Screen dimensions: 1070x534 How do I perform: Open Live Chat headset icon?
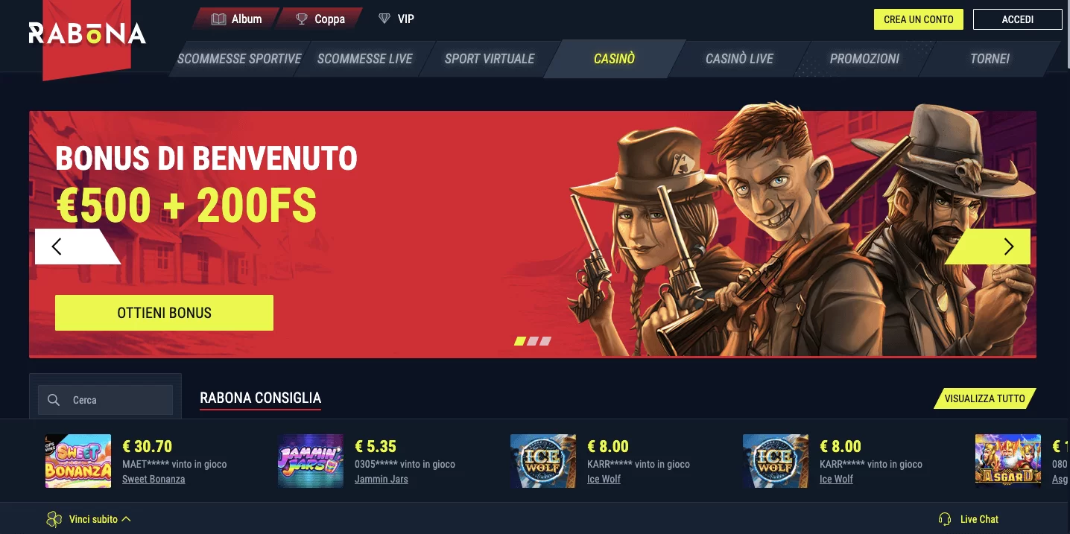click(x=945, y=519)
